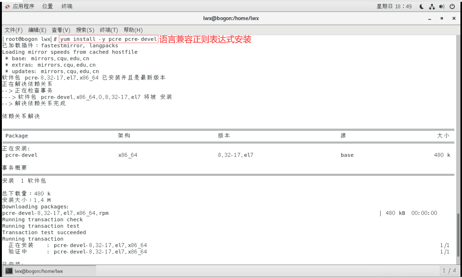This screenshot has width=462, height=278.
Task: Click the 版本 column header
Action: (x=224, y=136)
